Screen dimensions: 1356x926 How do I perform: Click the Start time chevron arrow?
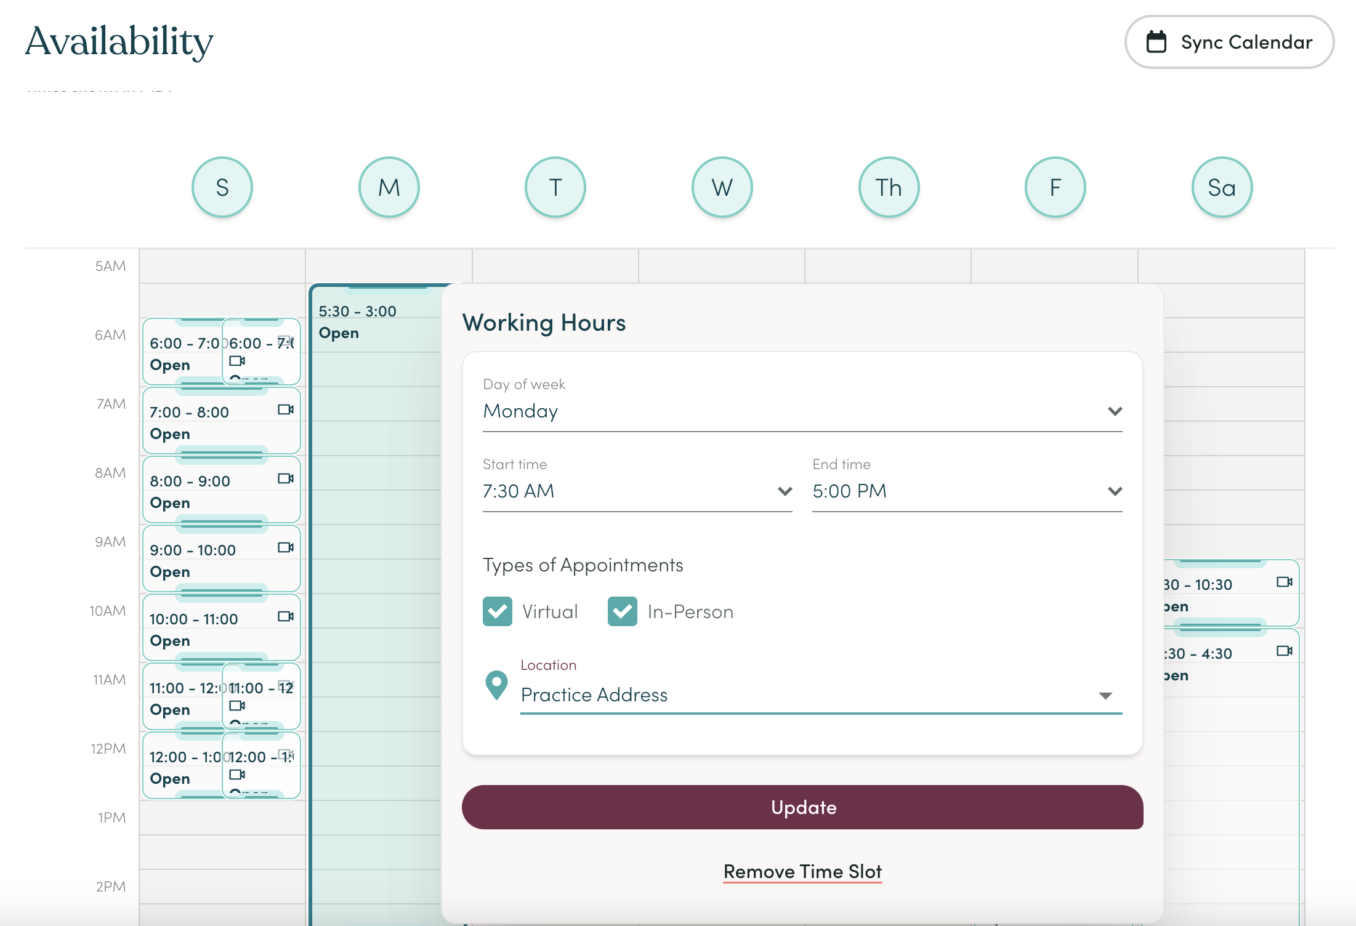[x=785, y=491]
